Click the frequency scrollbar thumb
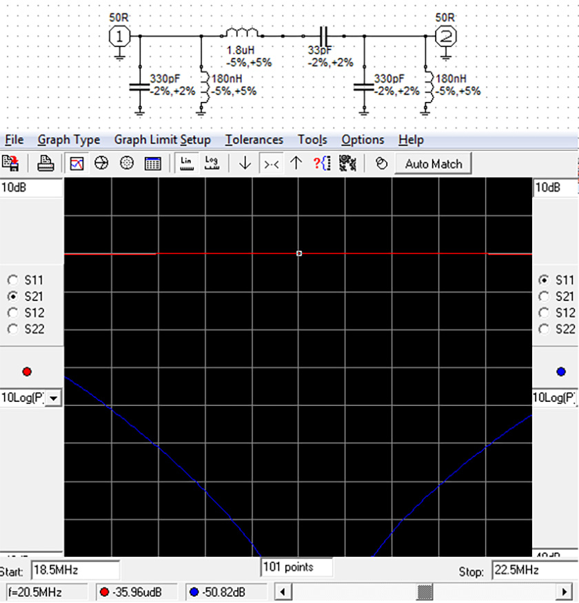 coord(425,592)
